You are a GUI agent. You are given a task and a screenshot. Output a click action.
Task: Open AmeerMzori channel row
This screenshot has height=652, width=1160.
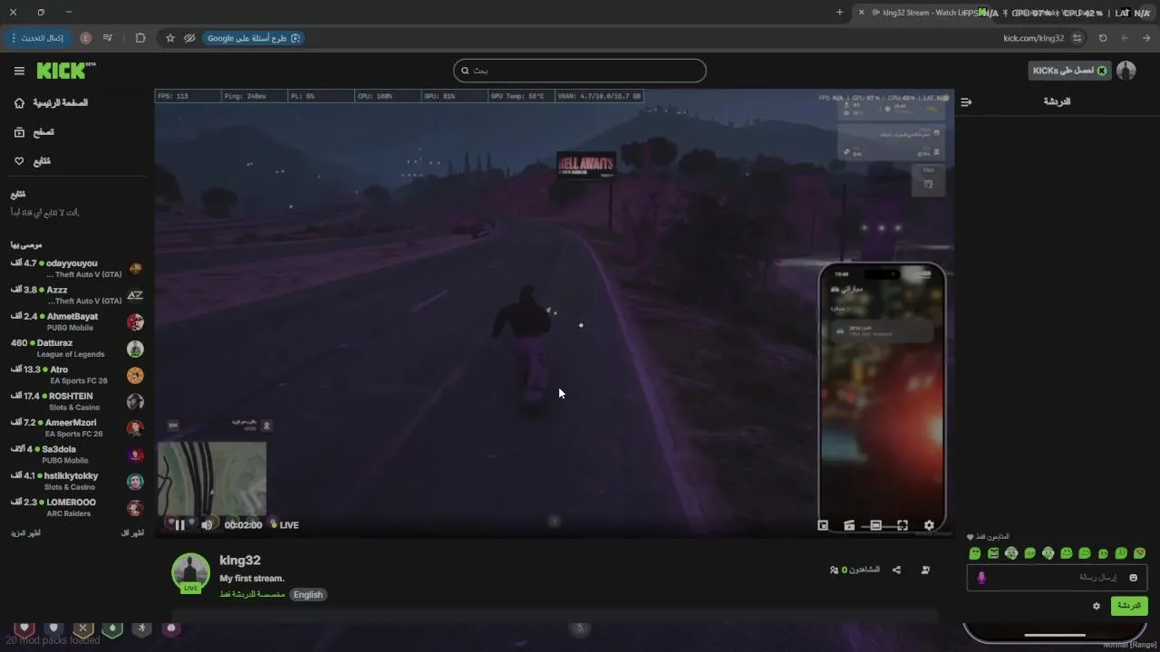tap(76, 428)
